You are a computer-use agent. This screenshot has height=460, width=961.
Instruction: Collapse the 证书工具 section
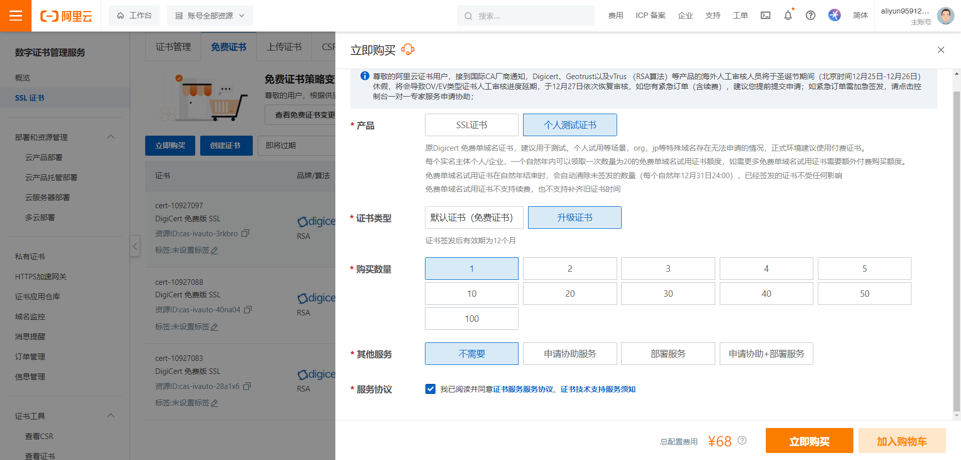[111, 415]
